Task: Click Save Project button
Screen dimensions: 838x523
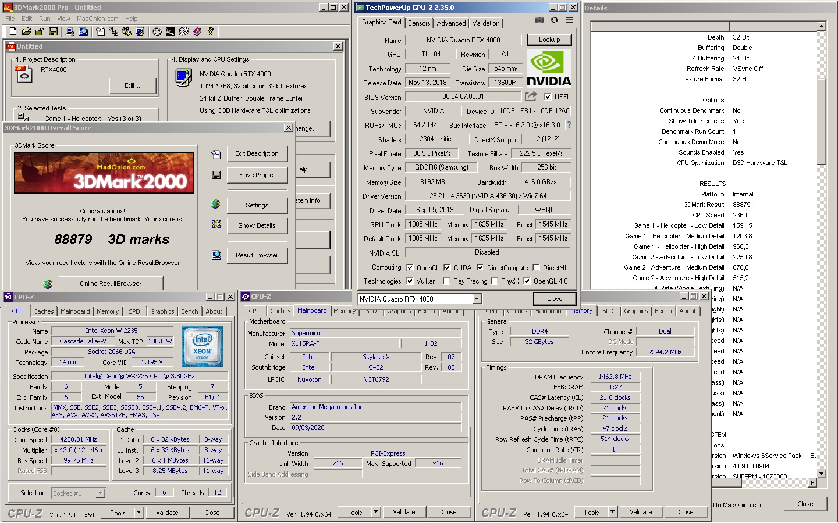Action: point(257,175)
